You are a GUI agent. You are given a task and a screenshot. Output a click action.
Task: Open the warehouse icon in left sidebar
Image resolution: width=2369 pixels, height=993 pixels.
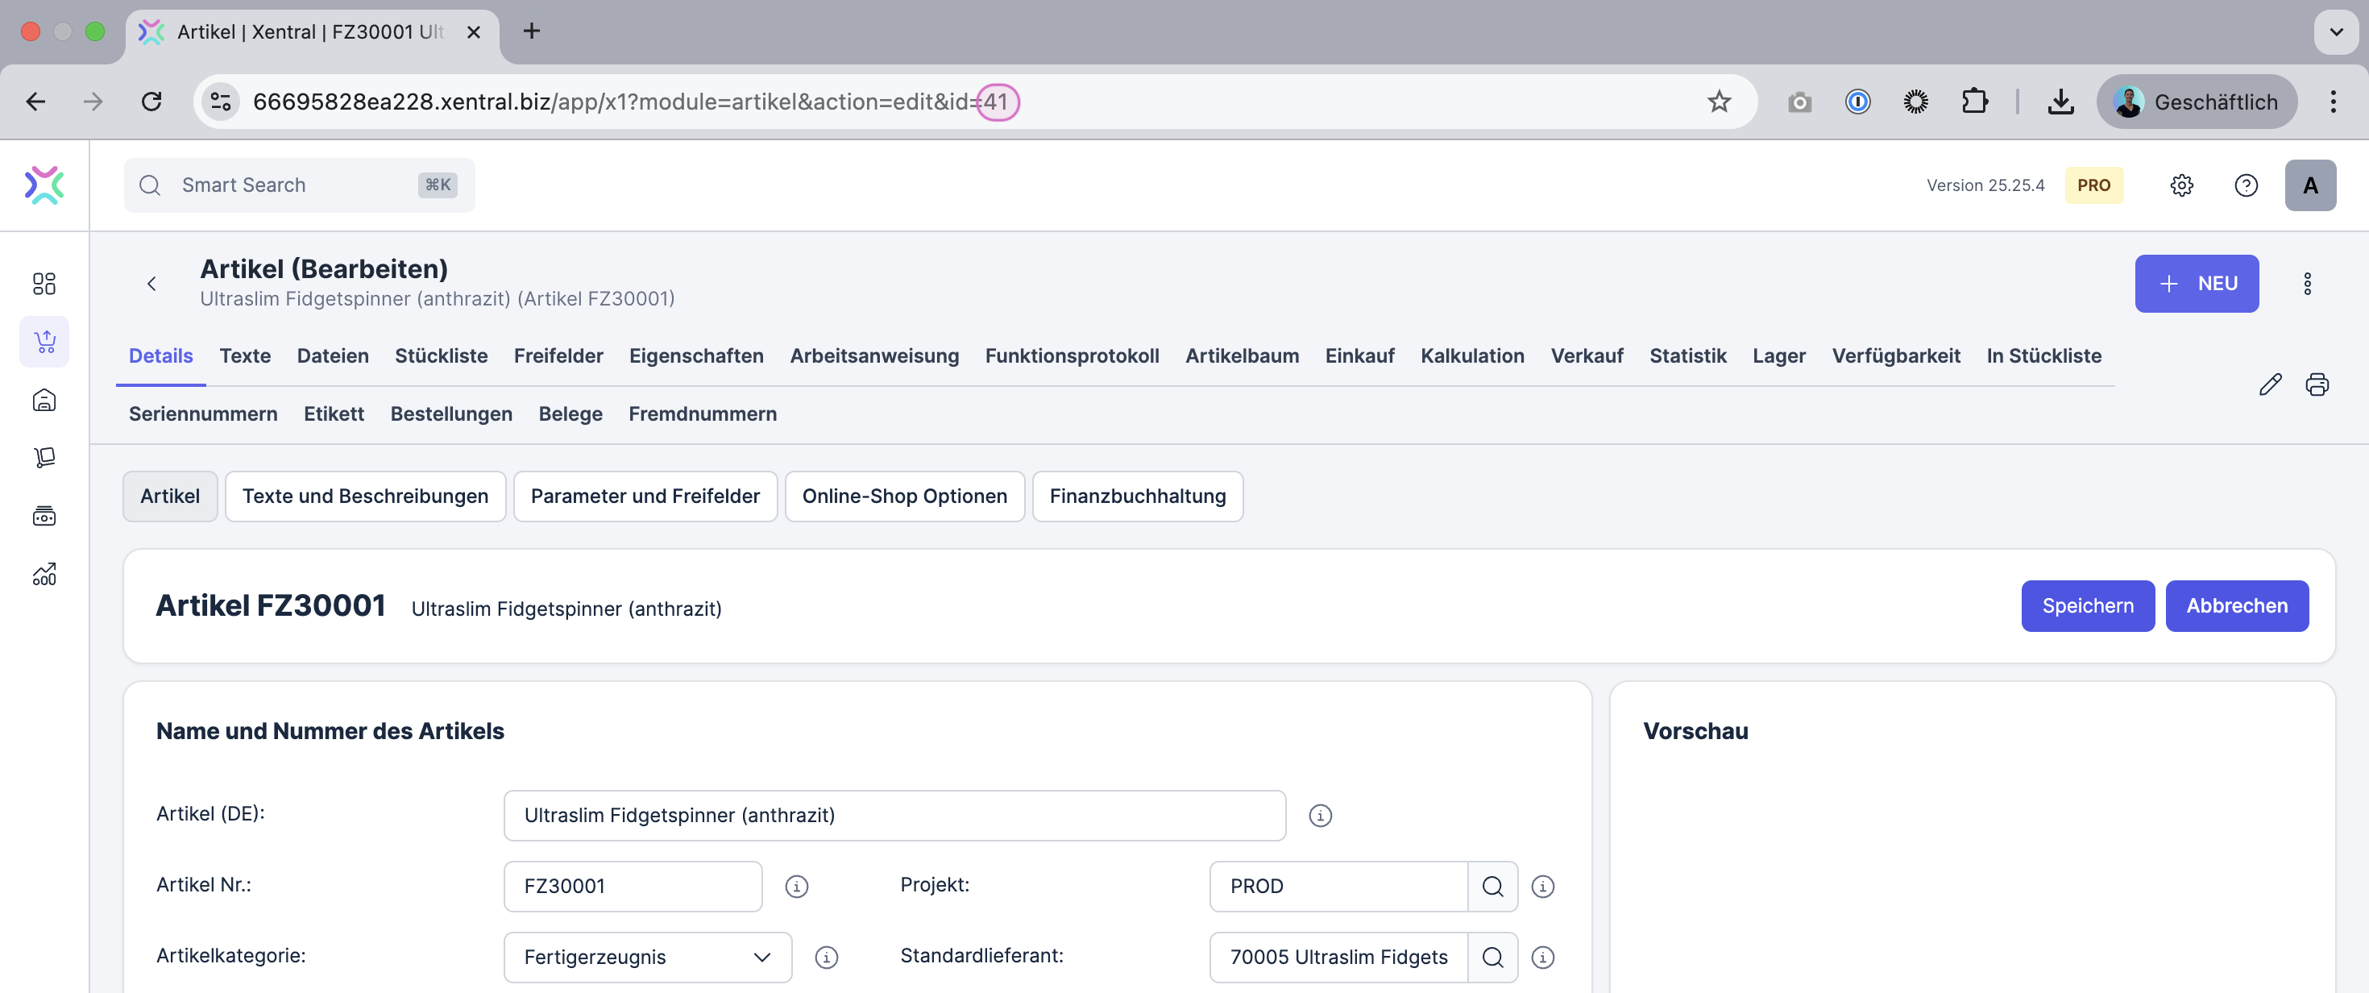(44, 400)
